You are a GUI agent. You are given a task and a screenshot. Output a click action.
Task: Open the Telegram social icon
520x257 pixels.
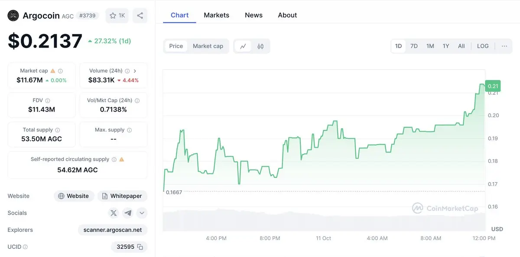127,213
